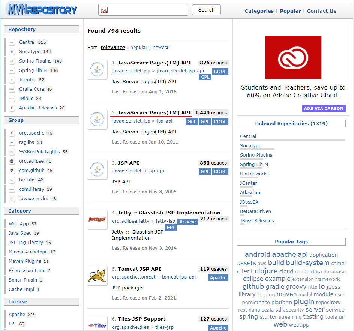
Task: Click the Java icon of result 2
Action: click(97, 119)
